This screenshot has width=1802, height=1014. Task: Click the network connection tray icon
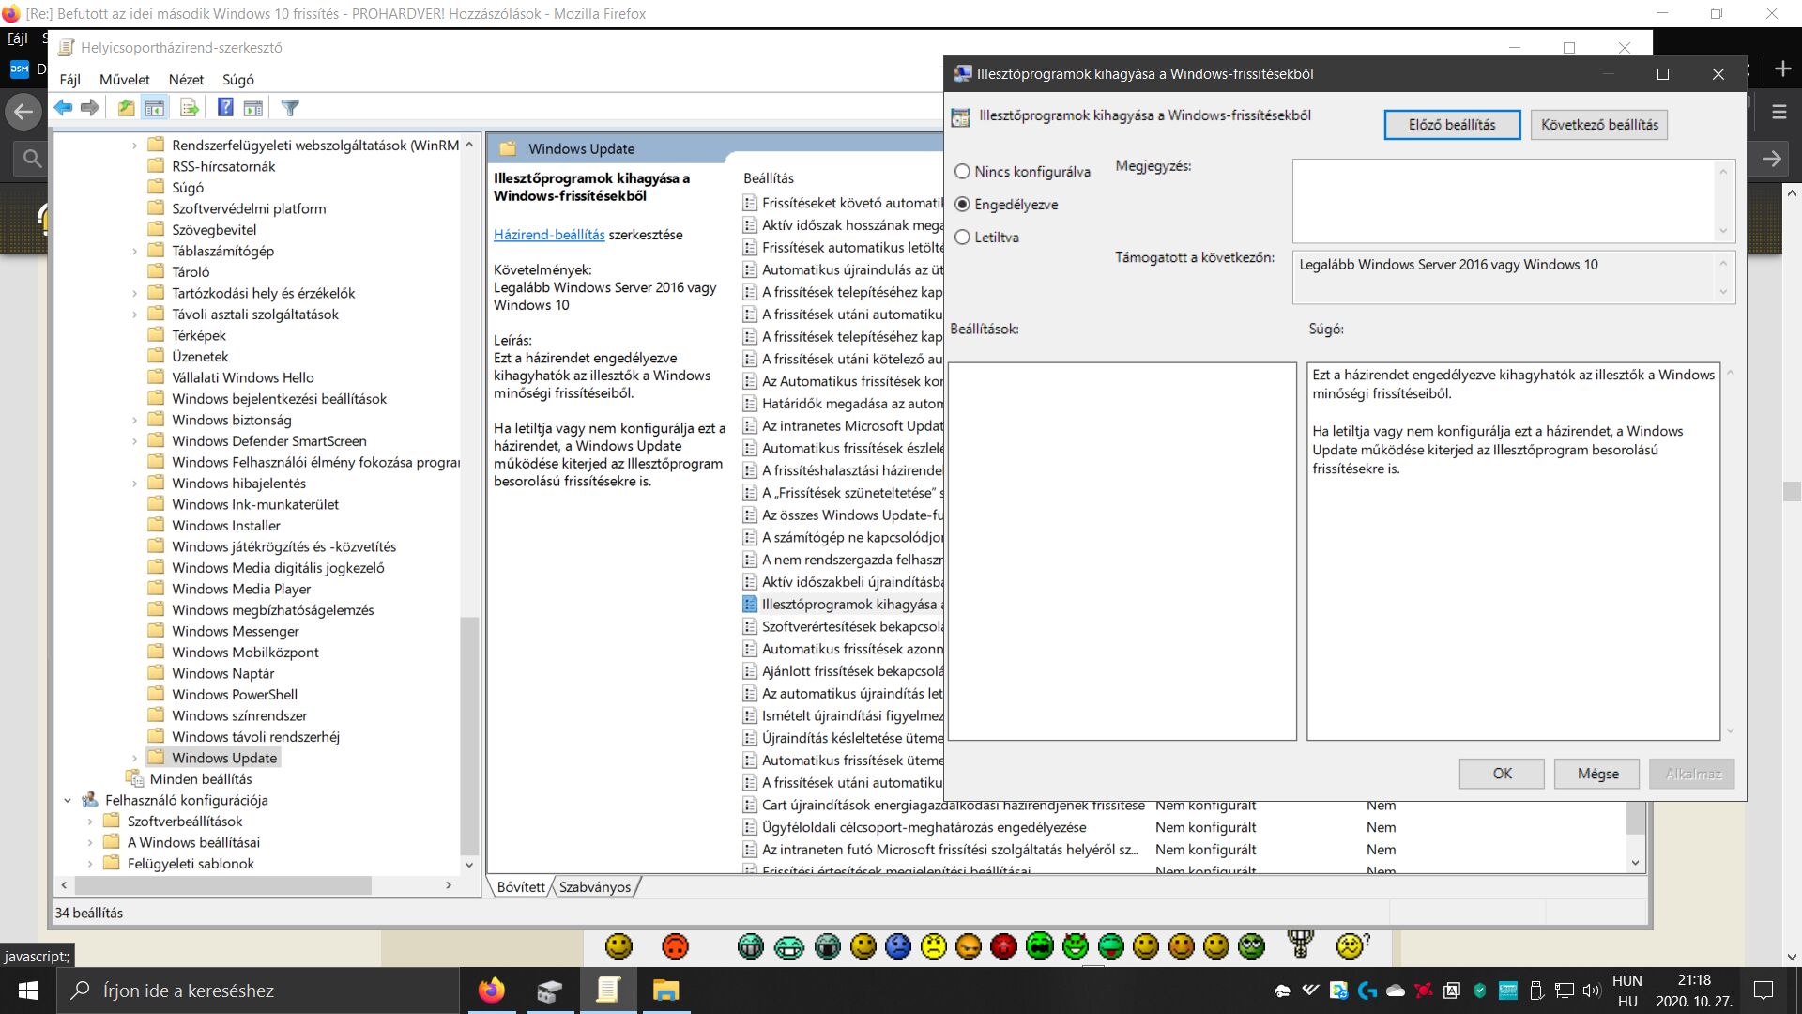tap(1564, 991)
